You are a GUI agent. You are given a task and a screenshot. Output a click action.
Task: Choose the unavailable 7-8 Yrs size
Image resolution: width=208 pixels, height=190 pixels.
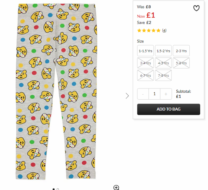click(163, 75)
